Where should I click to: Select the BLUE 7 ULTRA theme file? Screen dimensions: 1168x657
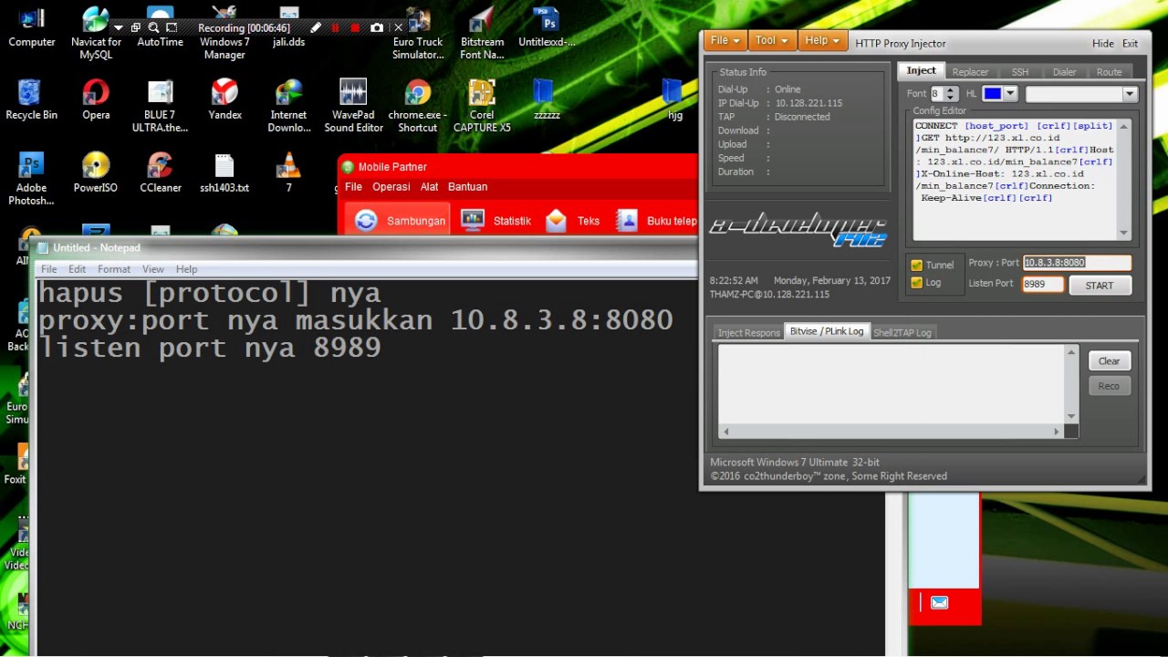(160, 107)
